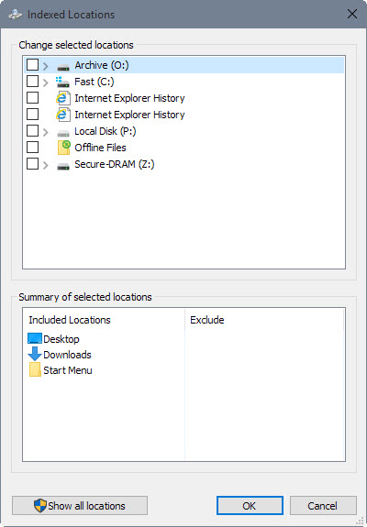Click the Secure-DRAM (Z:) drive icon

click(x=63, y=166)
